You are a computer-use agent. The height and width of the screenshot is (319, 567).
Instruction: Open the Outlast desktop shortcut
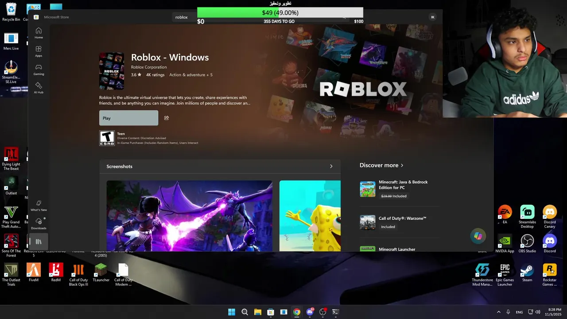pyautogui.click(x=11, y=186)
